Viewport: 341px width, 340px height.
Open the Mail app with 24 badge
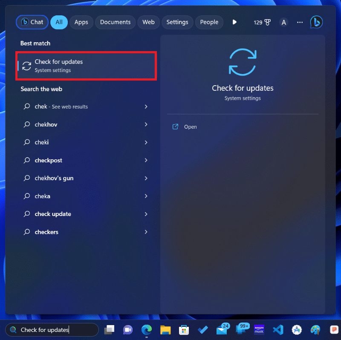point(222,330)
